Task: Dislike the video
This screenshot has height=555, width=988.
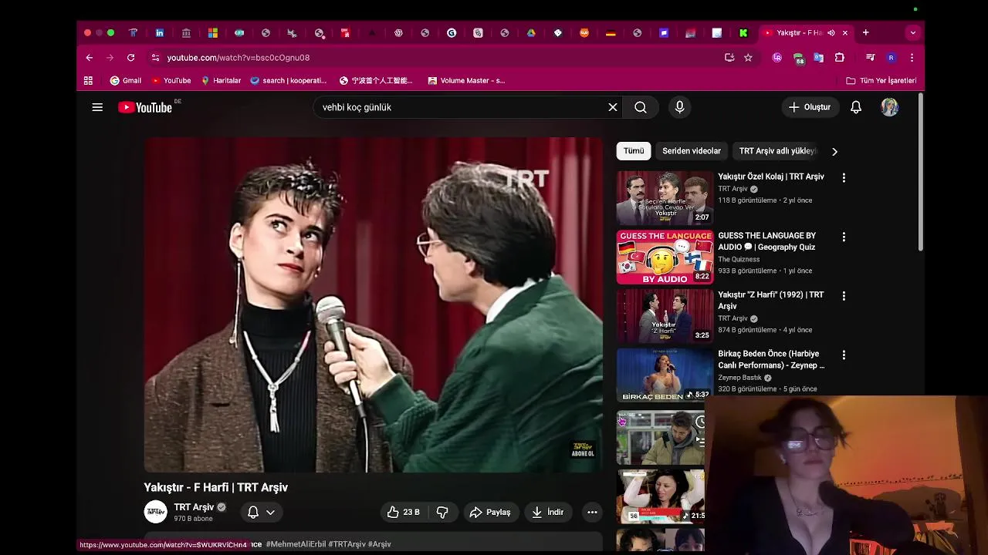Action: tap(442, 512)
